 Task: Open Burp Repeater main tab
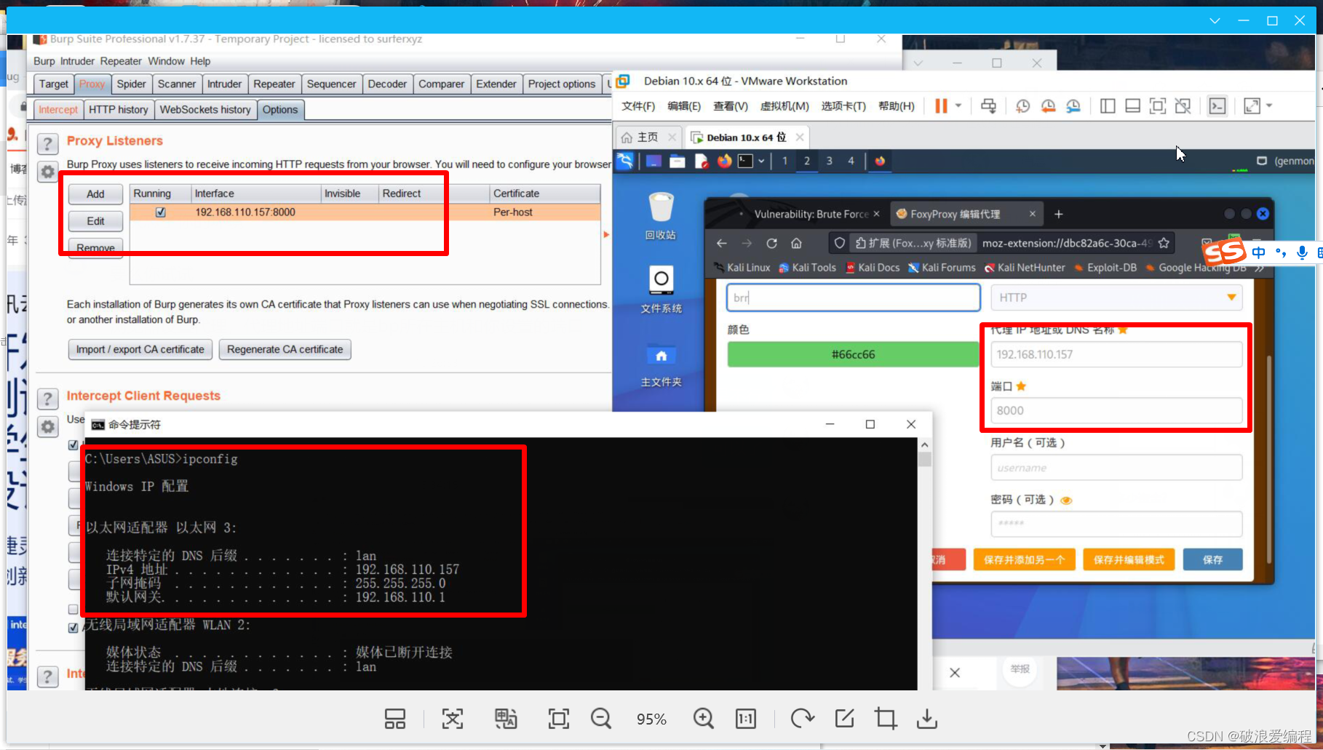274,84
